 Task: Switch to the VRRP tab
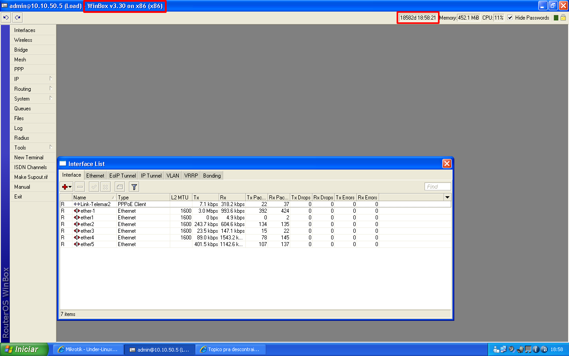tap(191, 176)
